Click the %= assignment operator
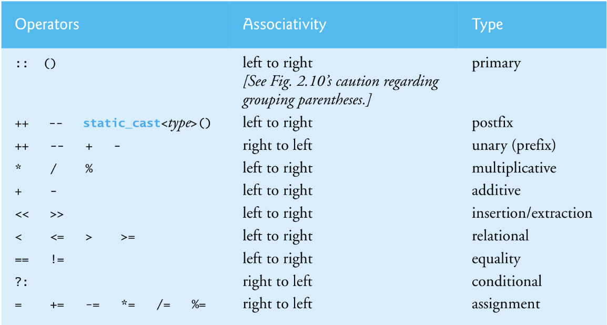This screenshot has height=325, width=607. 199,304
